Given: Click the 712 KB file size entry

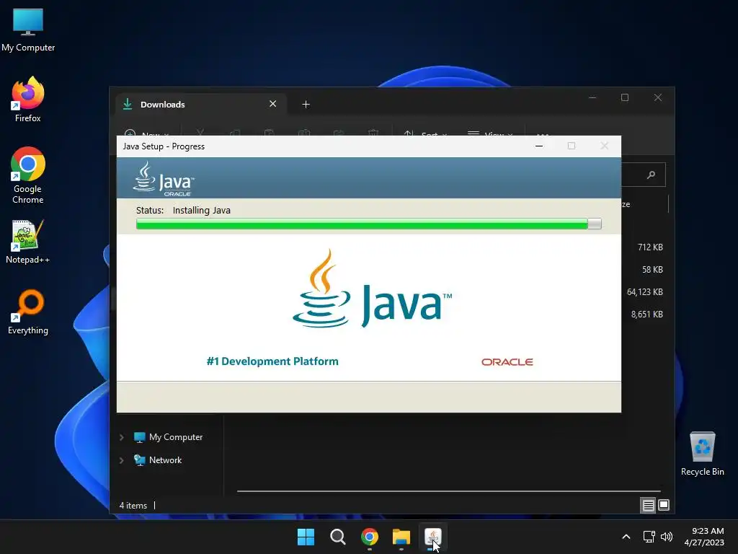Looking at the screenshot, I should [x=650, y=247].
